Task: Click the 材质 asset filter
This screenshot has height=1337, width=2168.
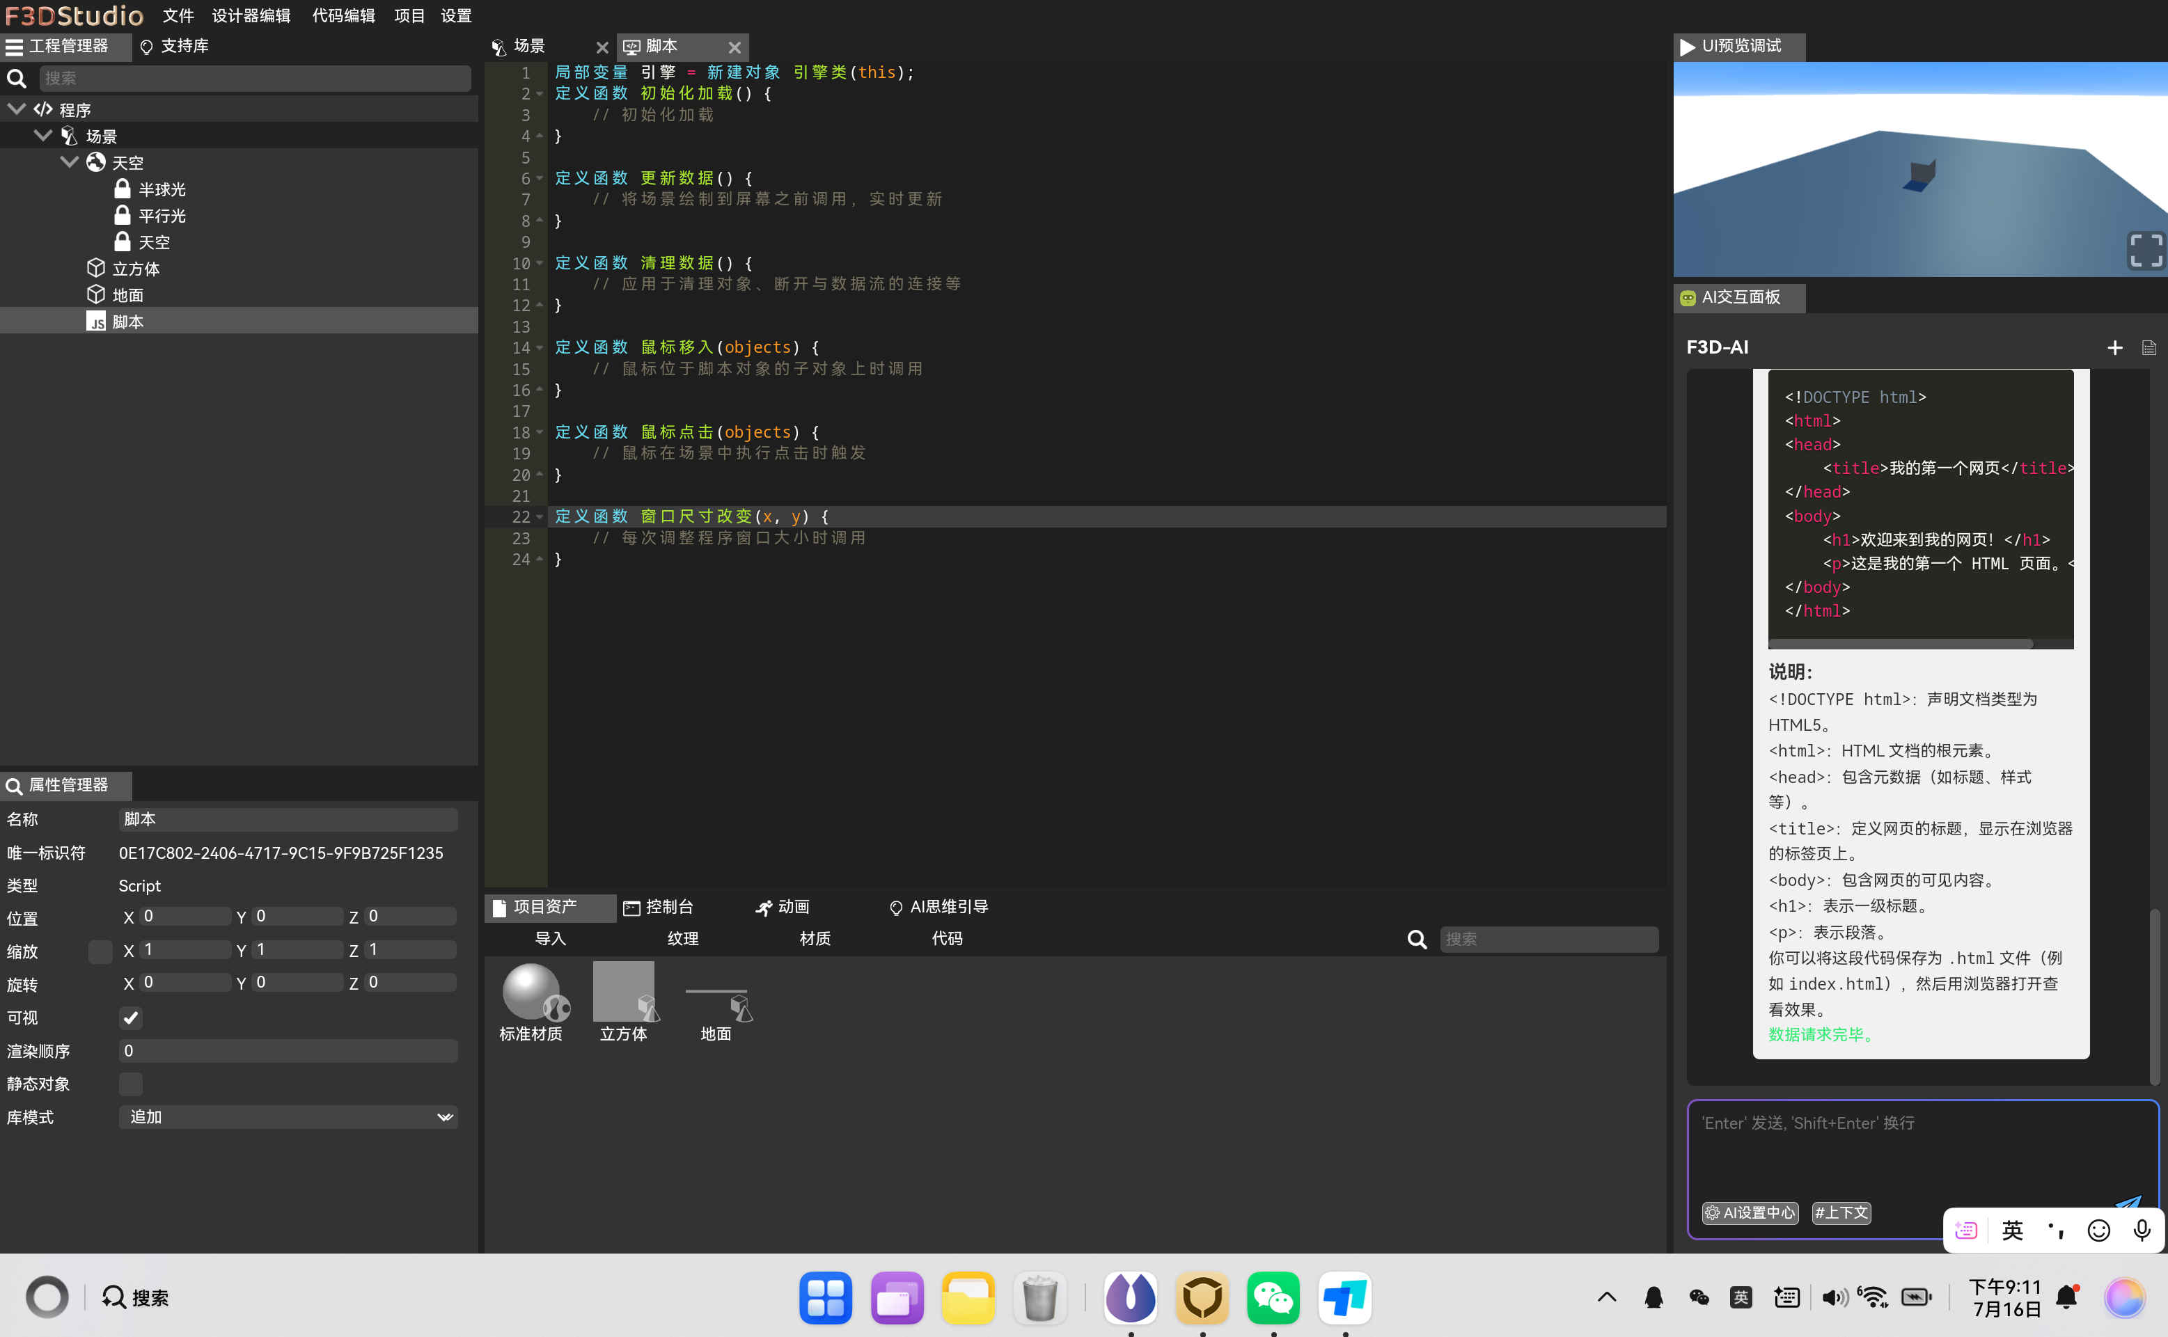Action: coord(815,938)
